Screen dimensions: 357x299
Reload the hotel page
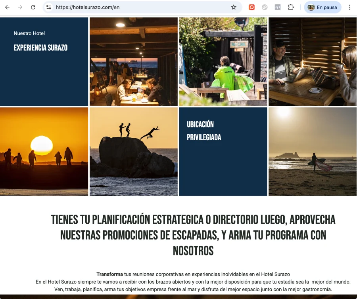point(33,7)
